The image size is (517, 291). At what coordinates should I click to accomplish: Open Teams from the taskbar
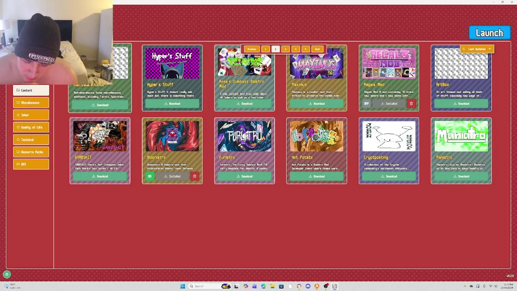[254, 286]
